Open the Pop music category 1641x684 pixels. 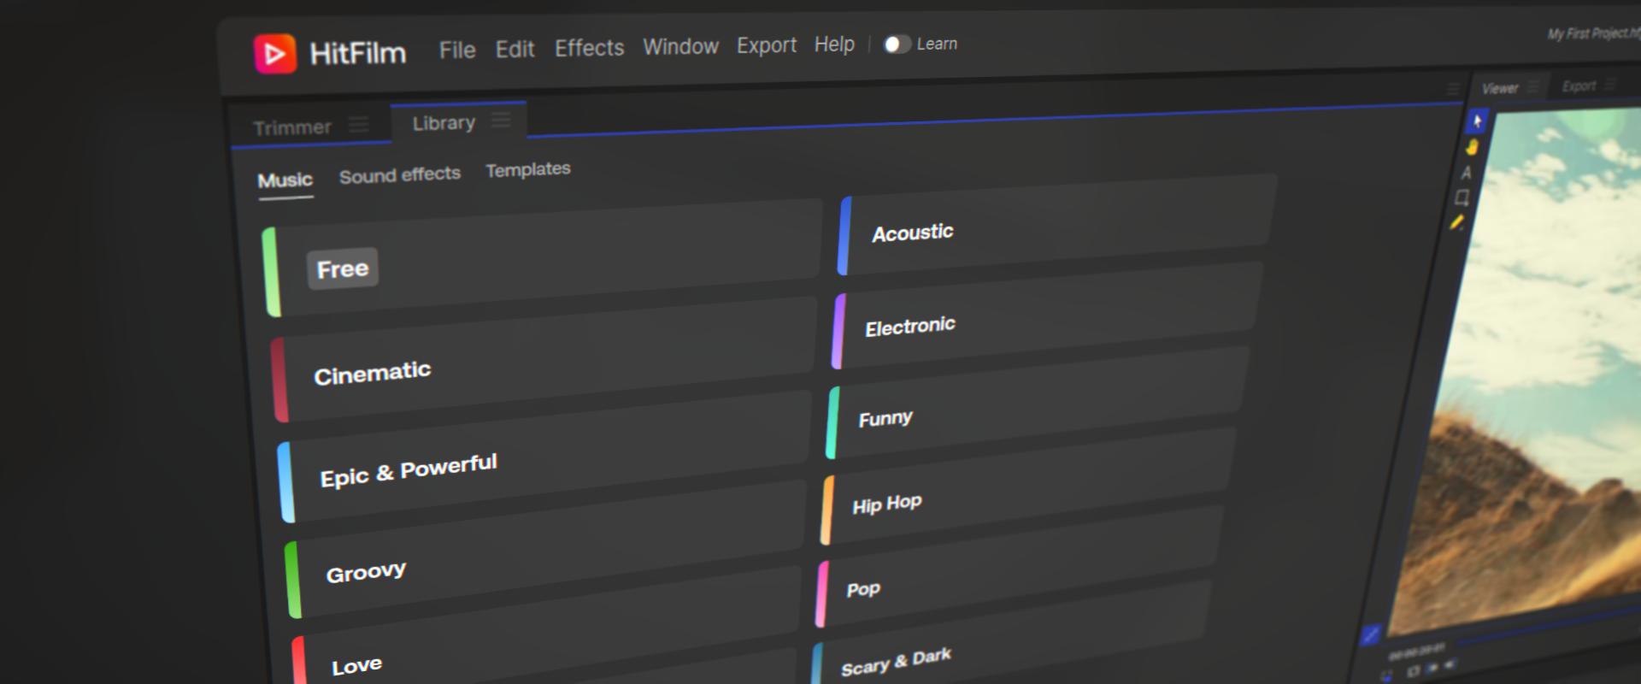pos(1019,568)
